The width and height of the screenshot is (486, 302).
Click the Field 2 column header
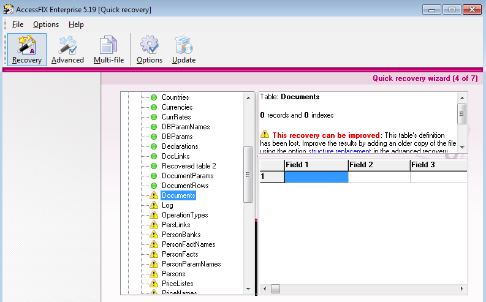coord(379,165)
